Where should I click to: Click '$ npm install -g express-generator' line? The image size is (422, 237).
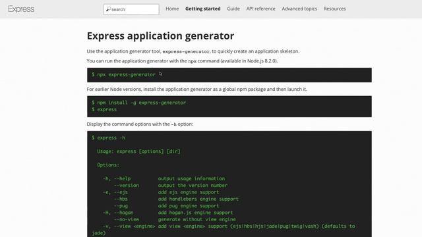(138, 103)
